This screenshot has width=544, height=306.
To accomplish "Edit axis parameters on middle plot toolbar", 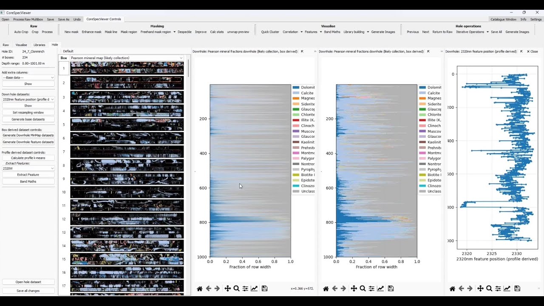I will 380,289.
